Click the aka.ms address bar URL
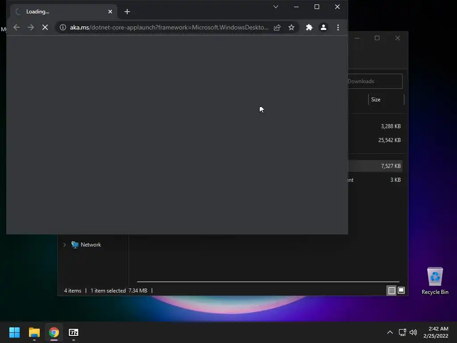The width and height of the screenshot is (457, 343). click(169, 27)
